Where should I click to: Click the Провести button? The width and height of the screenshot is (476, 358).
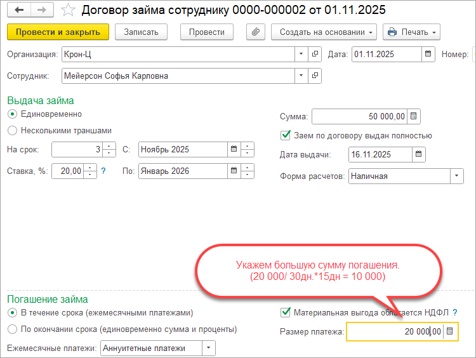207,32
